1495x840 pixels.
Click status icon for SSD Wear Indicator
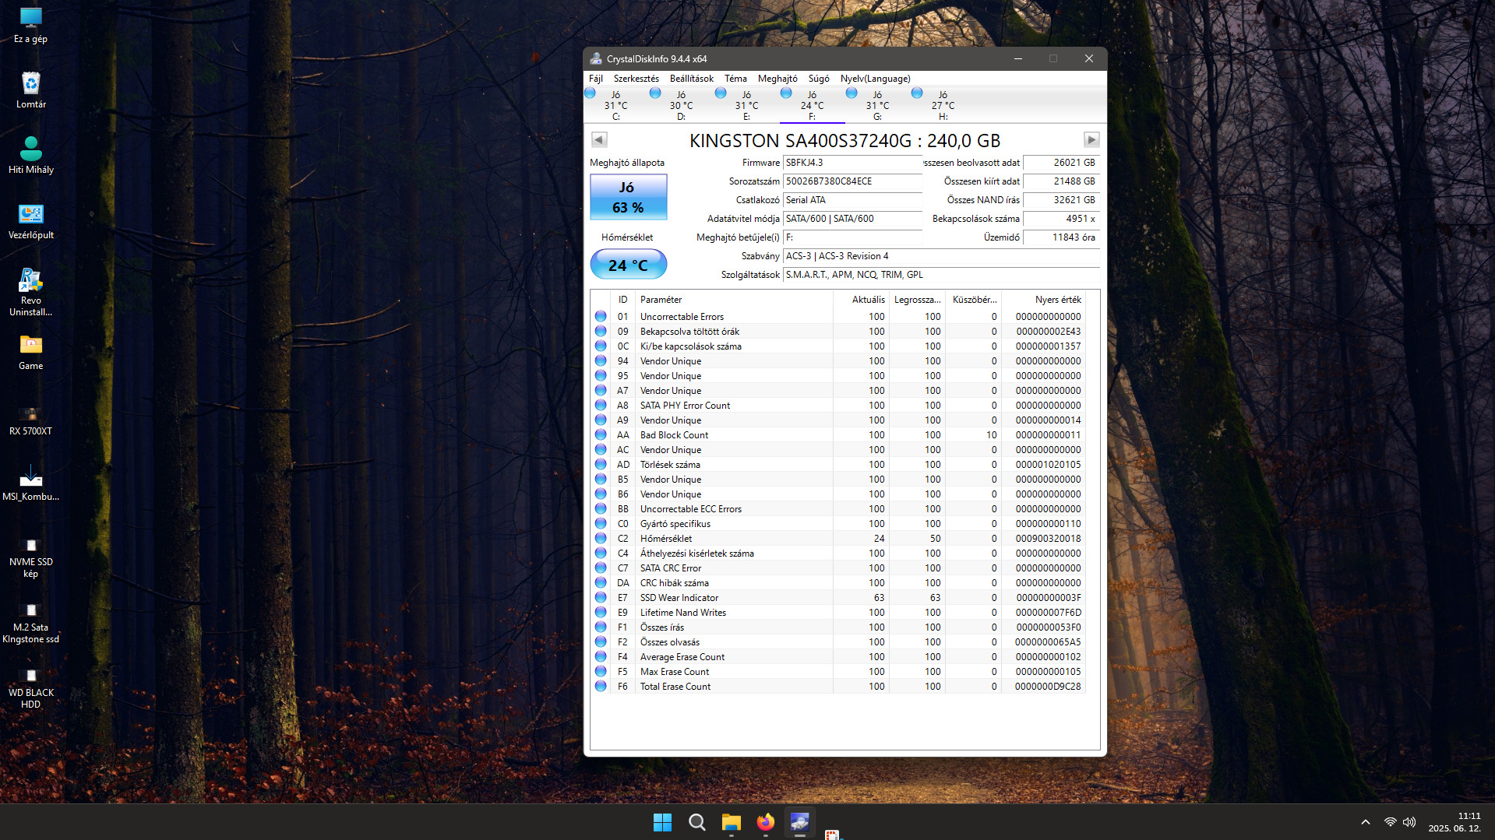(601, 598)
